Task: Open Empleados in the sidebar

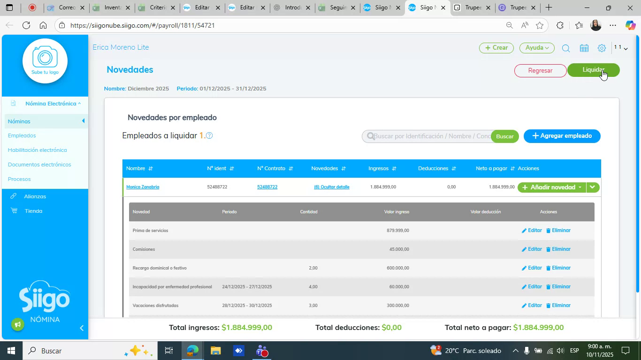Action: 22,135
